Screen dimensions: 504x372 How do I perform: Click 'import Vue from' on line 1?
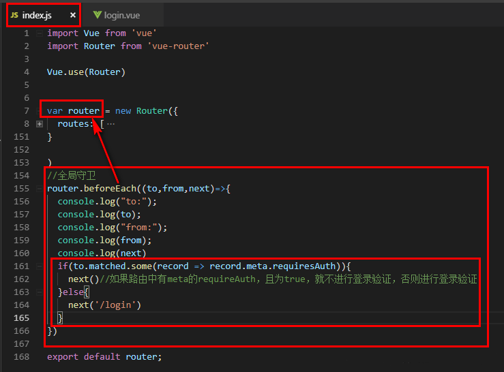click(x=87, y=33)
